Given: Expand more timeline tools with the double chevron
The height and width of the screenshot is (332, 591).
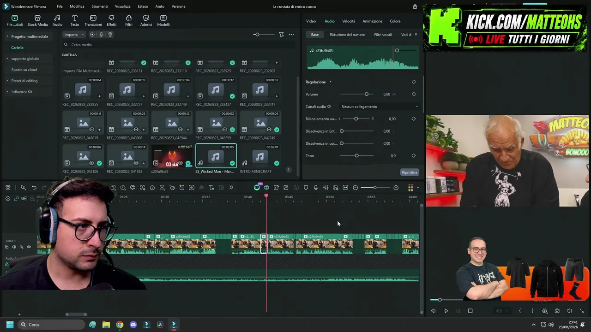Looking at the screenshot, I should (231, 188).
